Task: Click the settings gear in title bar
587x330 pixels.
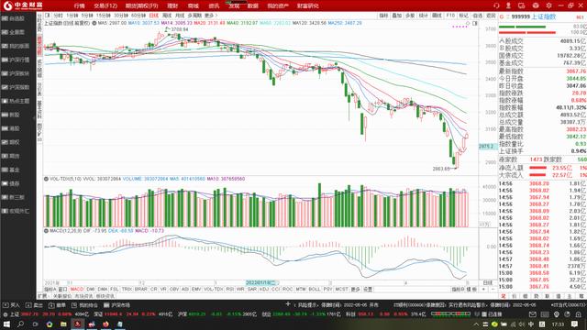Action: (548, 5)
